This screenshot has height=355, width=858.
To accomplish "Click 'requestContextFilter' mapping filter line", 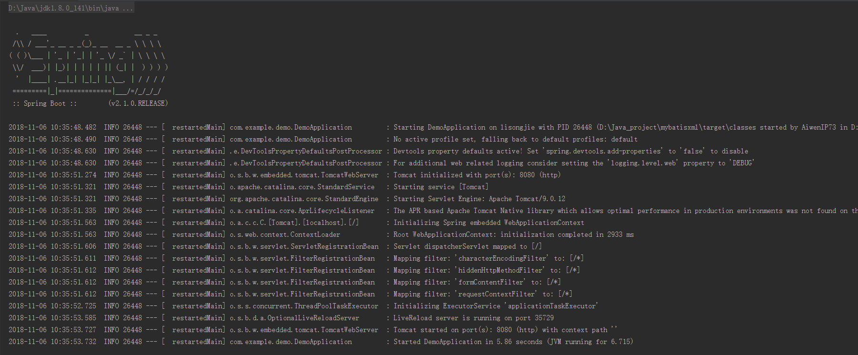I will (x=483, y=294).
